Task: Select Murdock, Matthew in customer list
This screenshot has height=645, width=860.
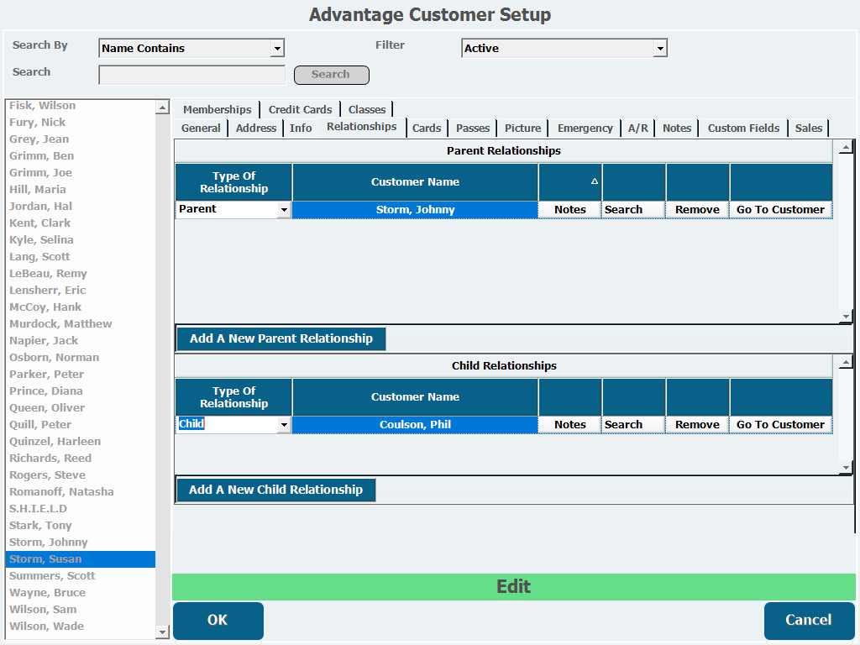Action: click(81, 323)
